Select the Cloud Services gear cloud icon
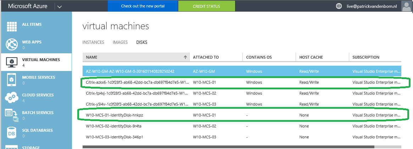 coord(12,97)
